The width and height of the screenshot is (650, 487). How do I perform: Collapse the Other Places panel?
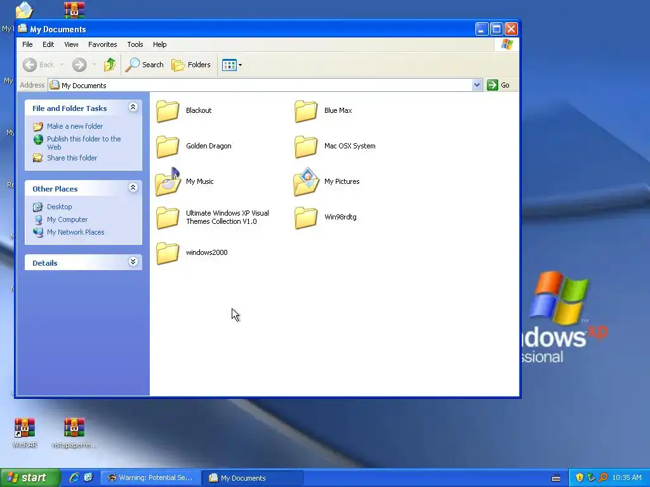coord(133,188)
